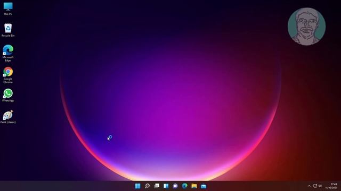Select the Paint (classic) desktop shortcut

pyautogui.click(x=8, y=117)
